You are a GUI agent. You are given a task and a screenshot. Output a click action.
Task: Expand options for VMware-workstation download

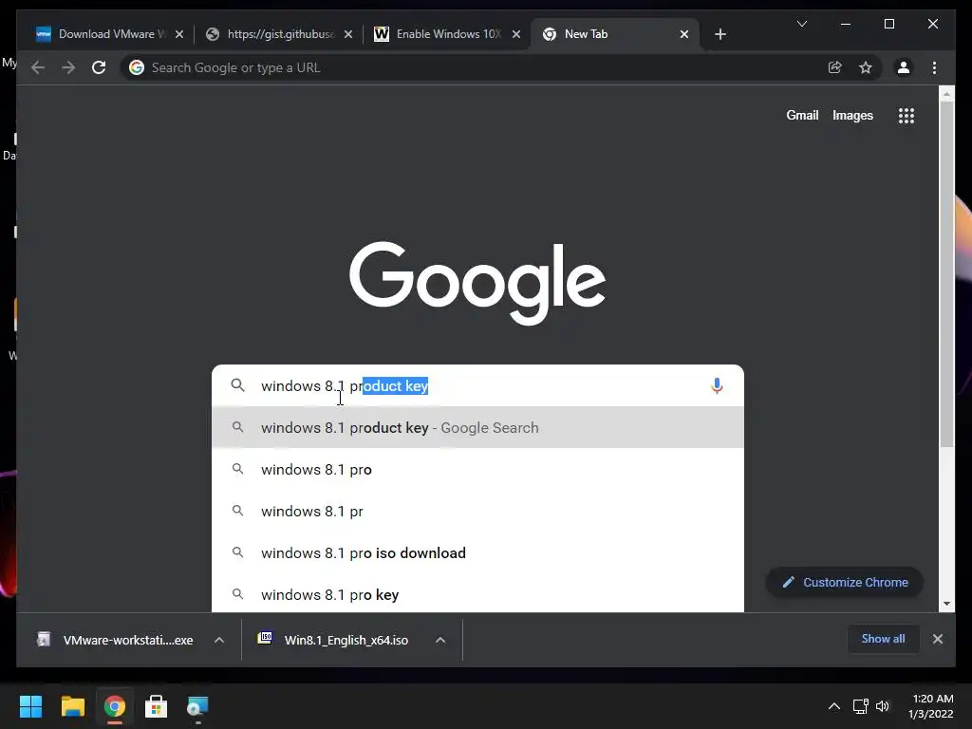[x=219, y=640]
